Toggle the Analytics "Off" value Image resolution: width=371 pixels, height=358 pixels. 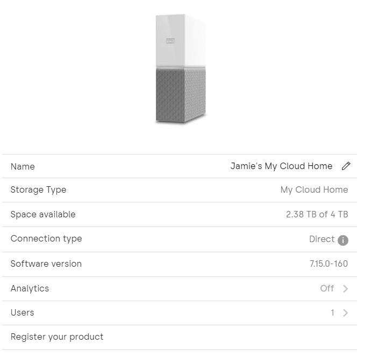click(327, 288)
